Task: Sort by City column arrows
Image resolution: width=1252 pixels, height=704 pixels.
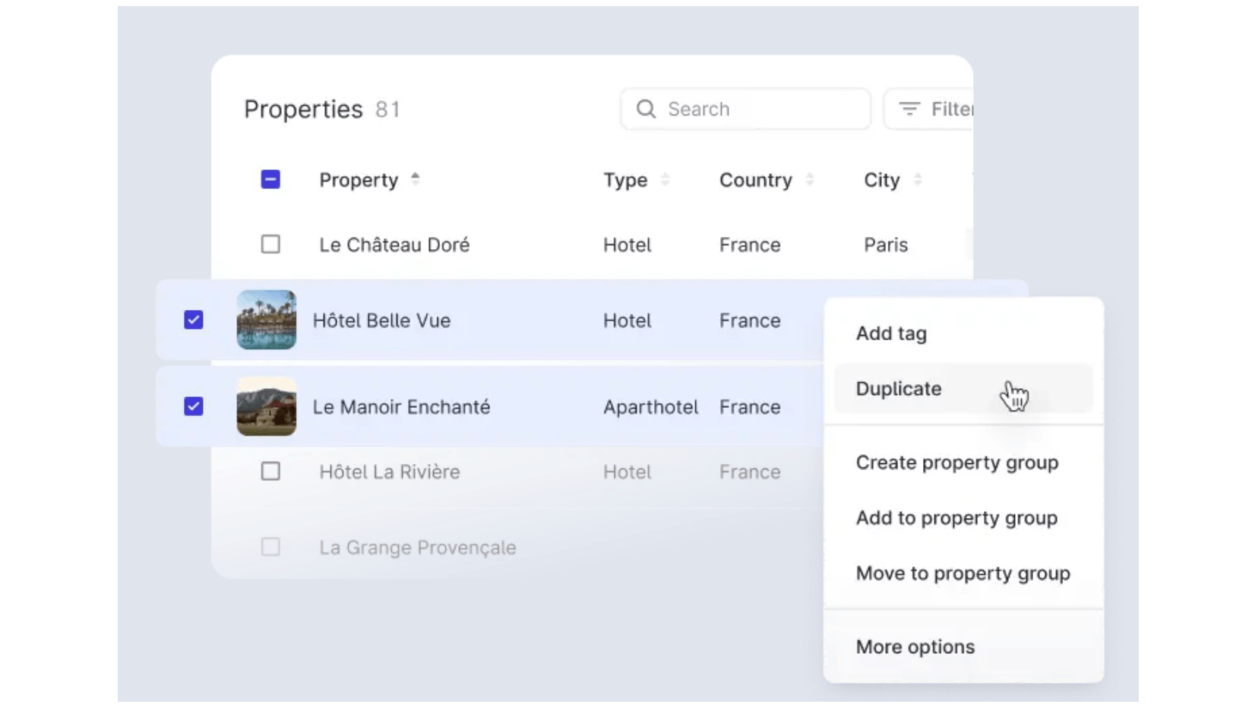Action: pyautogui.click(x=917, y=180)
